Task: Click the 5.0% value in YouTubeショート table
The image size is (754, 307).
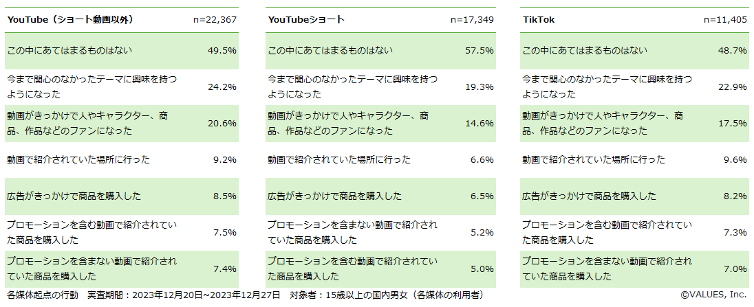Action: (482, 269)
